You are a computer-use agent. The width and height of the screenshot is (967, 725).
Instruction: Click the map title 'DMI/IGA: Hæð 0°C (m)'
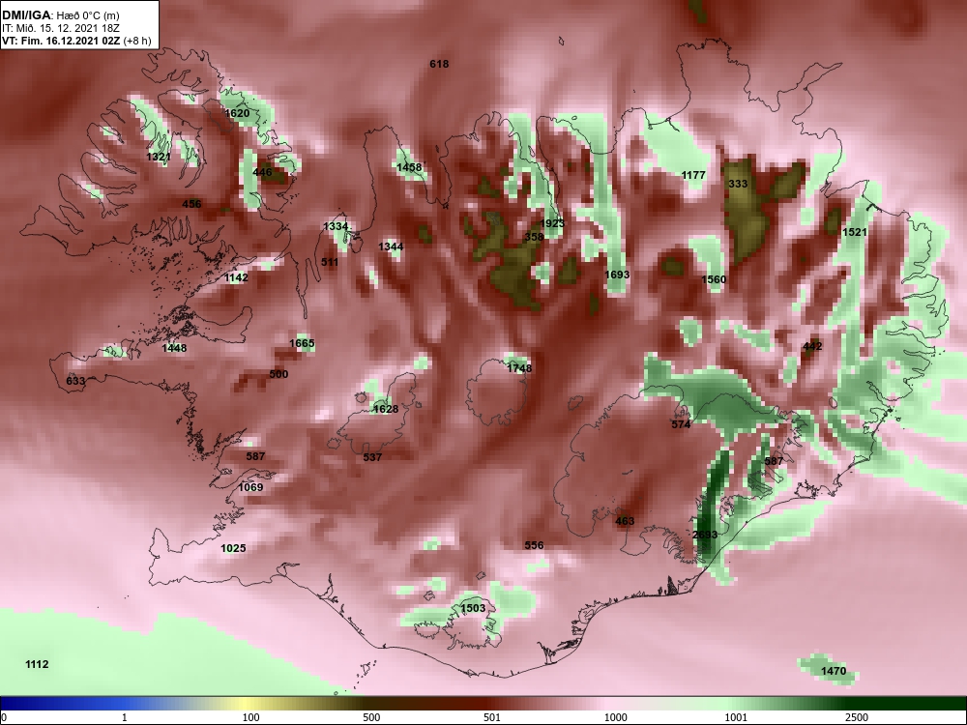[60, 15]
